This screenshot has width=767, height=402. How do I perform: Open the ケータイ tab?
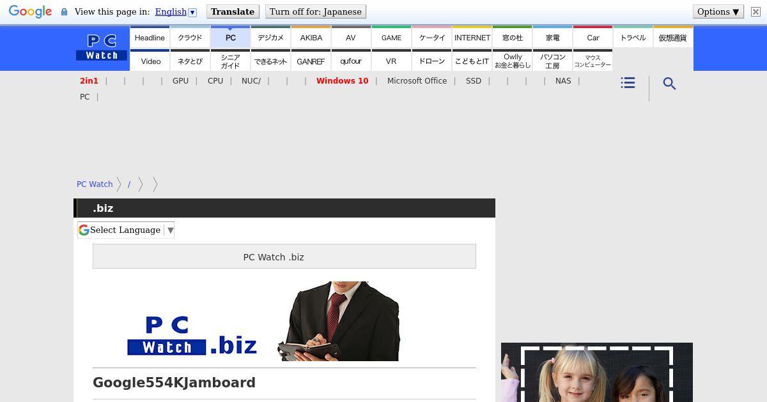tap(431, 38)
